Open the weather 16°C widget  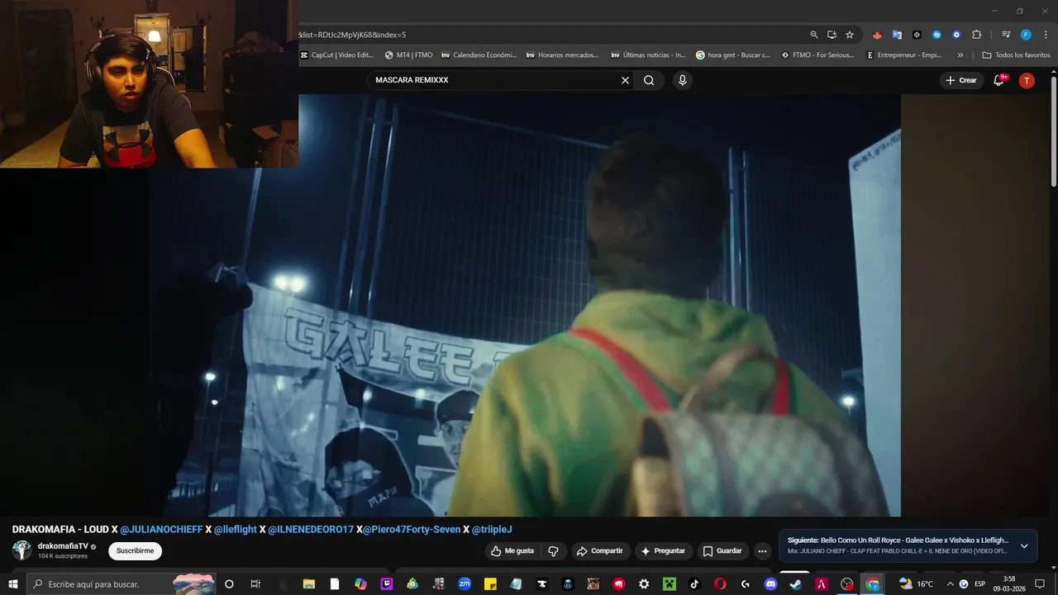point(917,584)
